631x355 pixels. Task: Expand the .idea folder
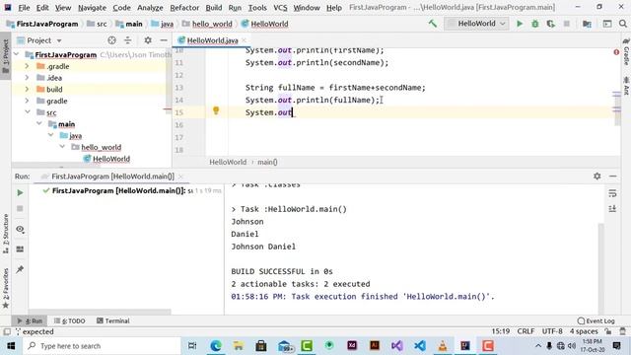27,78
